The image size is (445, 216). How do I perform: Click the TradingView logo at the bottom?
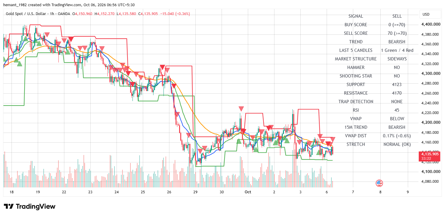[x=30, y=206]
